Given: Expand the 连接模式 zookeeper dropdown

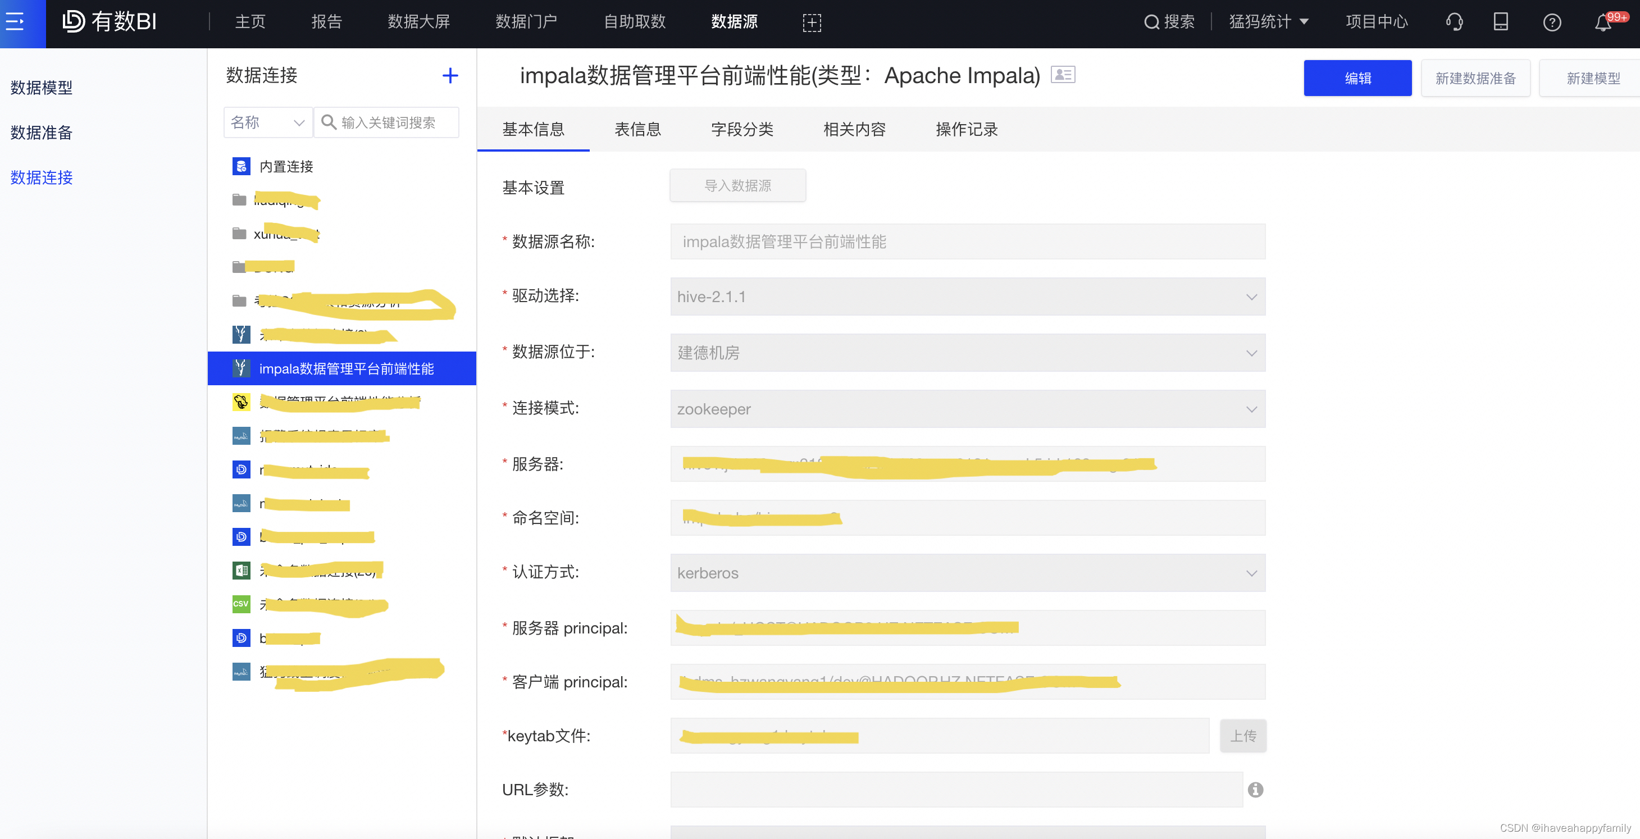Looking at the screenshot, I should click(967, 409).
